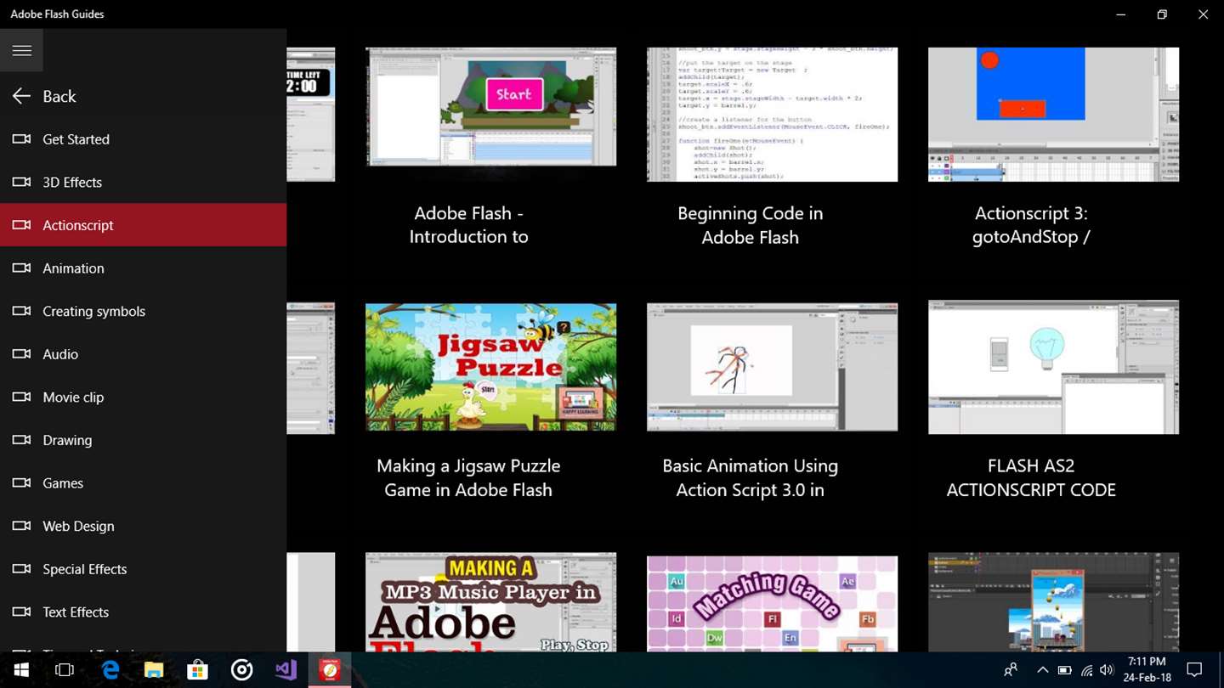Click the video icon beside Audio
This screenshot has height=688, width=1224.
tap(21, 354)
